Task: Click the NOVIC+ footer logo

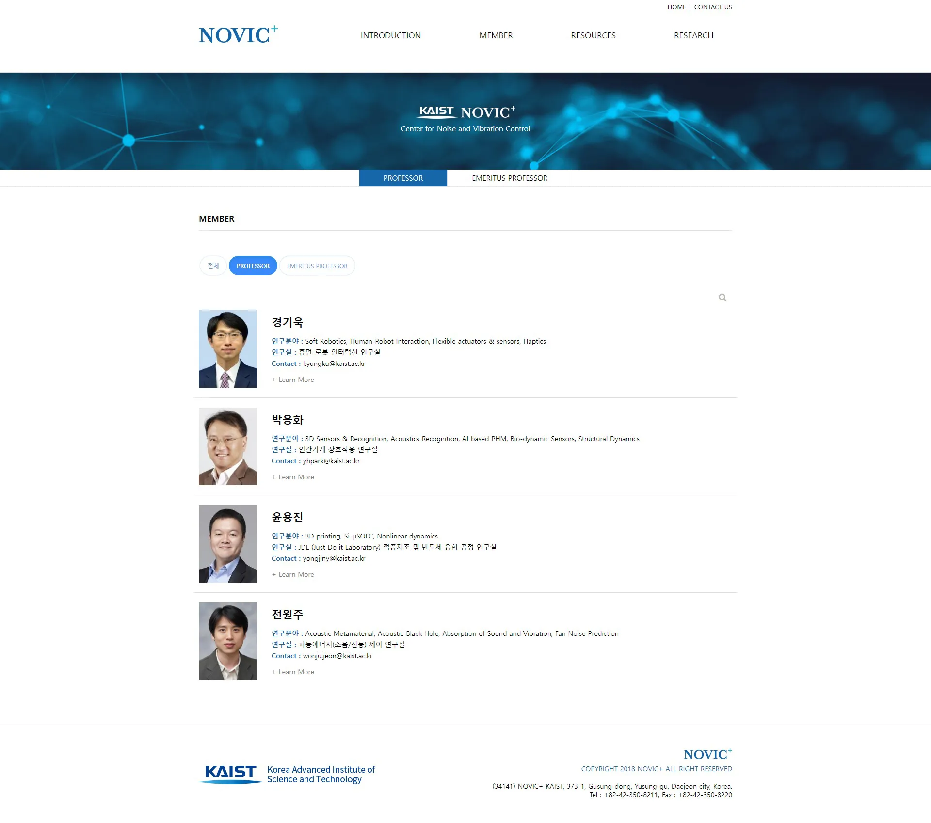Action: (708, 754)
